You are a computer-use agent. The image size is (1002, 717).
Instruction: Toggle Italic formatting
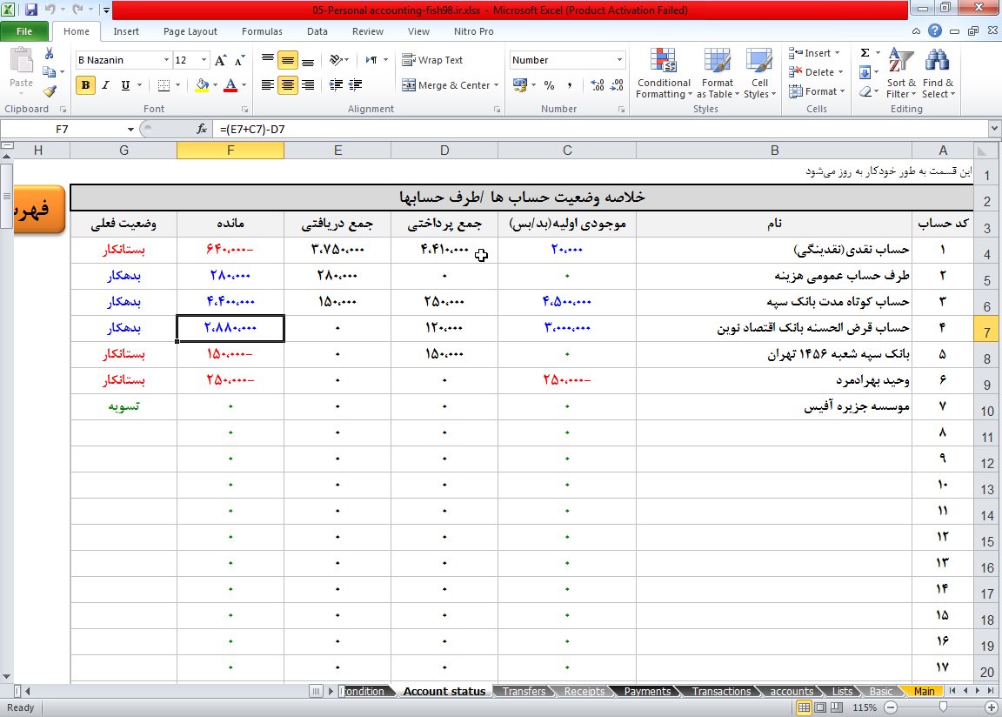click(x=105, y=85)
